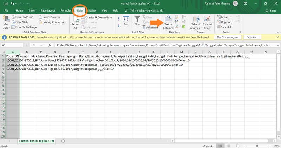The height and width of the screenshot is (148, 281).
Task: Open What-If Analysis menu
Action: coord(196,22)
